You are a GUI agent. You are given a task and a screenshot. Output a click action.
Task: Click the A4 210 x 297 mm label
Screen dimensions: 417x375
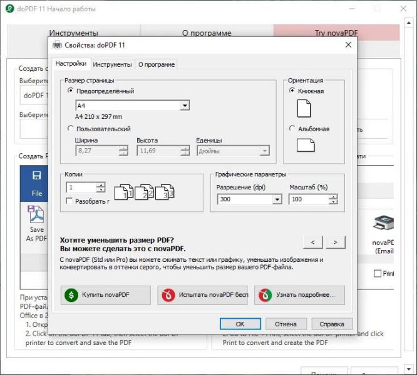pos(99,116)
